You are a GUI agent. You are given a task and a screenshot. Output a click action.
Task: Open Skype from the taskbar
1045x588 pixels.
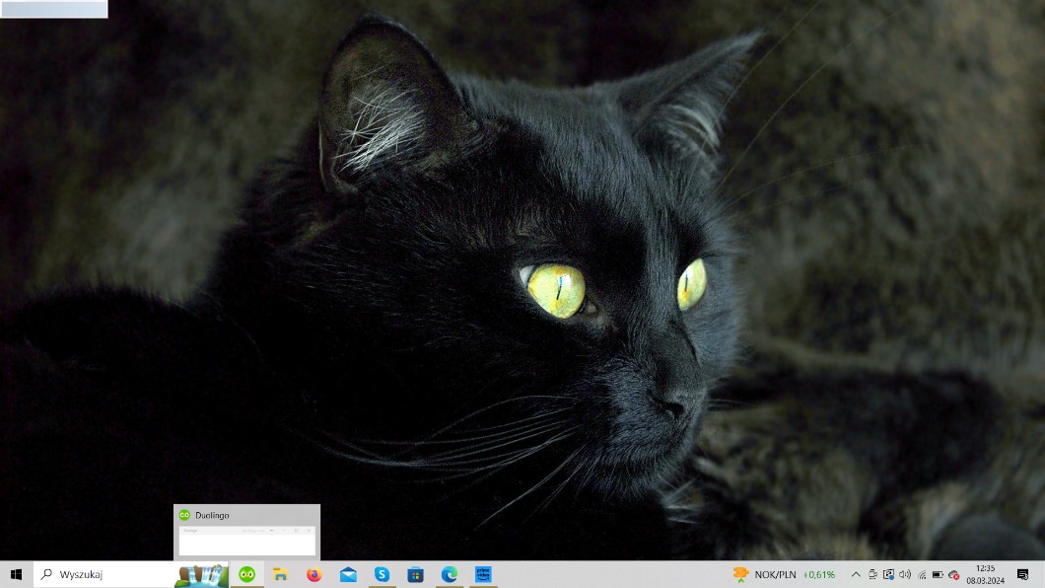[382, 574]
